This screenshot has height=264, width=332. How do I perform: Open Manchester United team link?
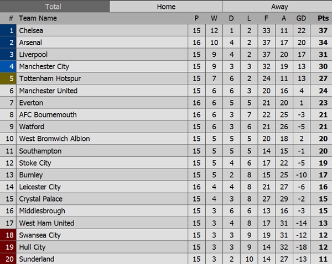pos(48,91)
